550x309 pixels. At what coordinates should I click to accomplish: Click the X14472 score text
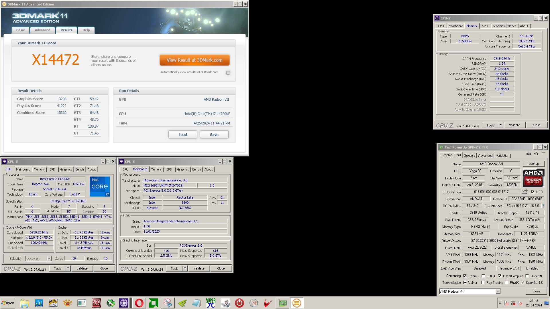[55, 60]
